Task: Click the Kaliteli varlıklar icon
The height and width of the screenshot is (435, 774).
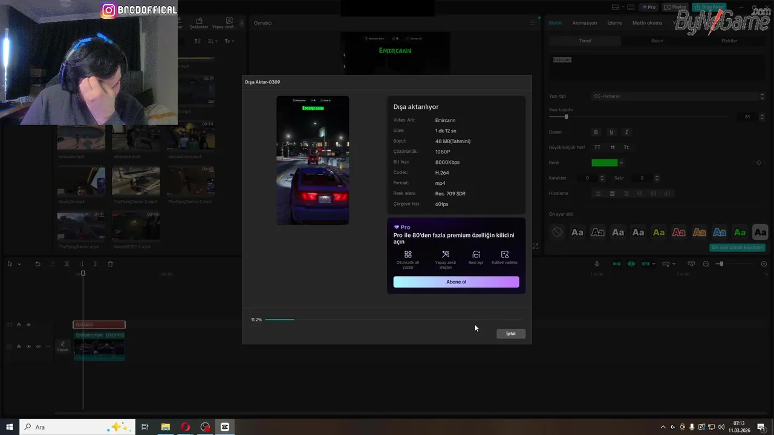Action: click(x=505, y=254)
